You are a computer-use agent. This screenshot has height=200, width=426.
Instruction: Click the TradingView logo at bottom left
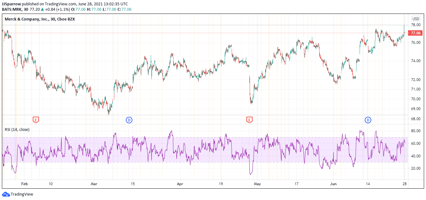click(18, 194)
